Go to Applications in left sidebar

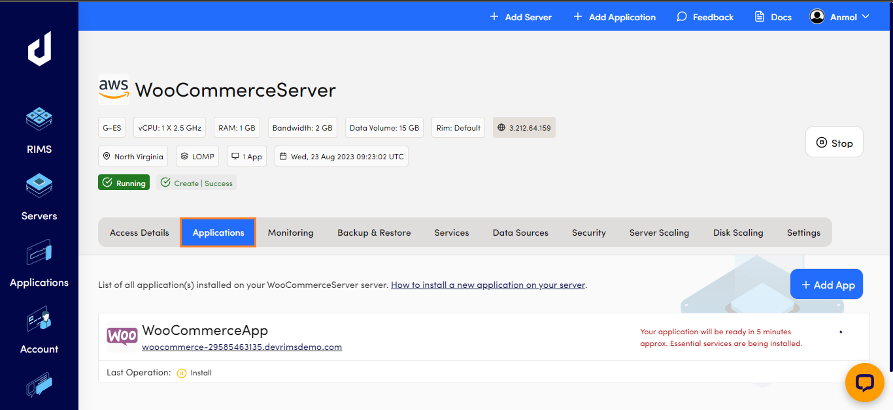click(x=39, y=264)
